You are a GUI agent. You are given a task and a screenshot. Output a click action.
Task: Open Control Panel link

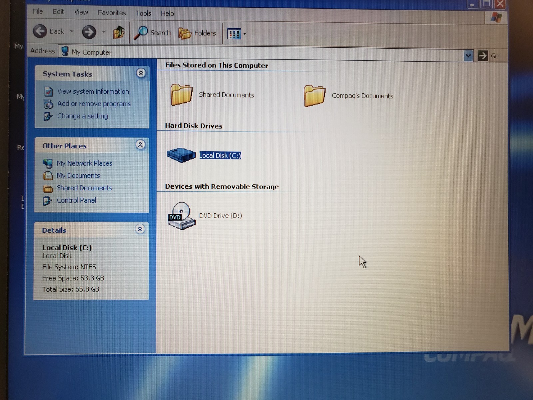pos(76,200)
